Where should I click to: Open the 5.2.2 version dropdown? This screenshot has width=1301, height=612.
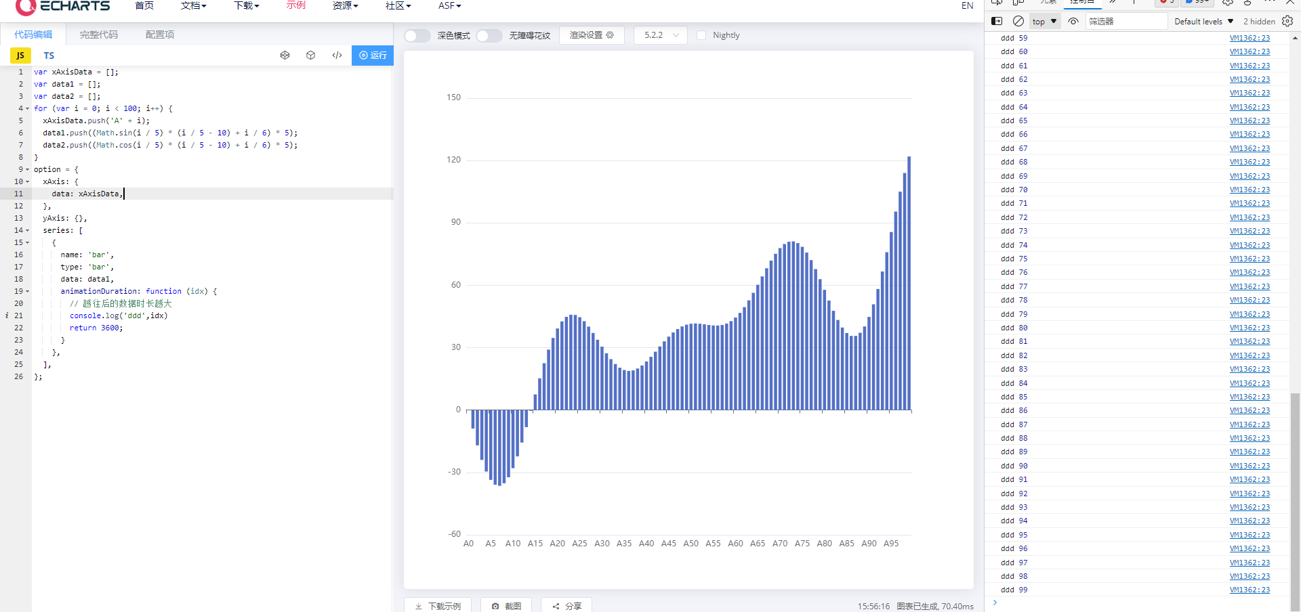[661, 35]
